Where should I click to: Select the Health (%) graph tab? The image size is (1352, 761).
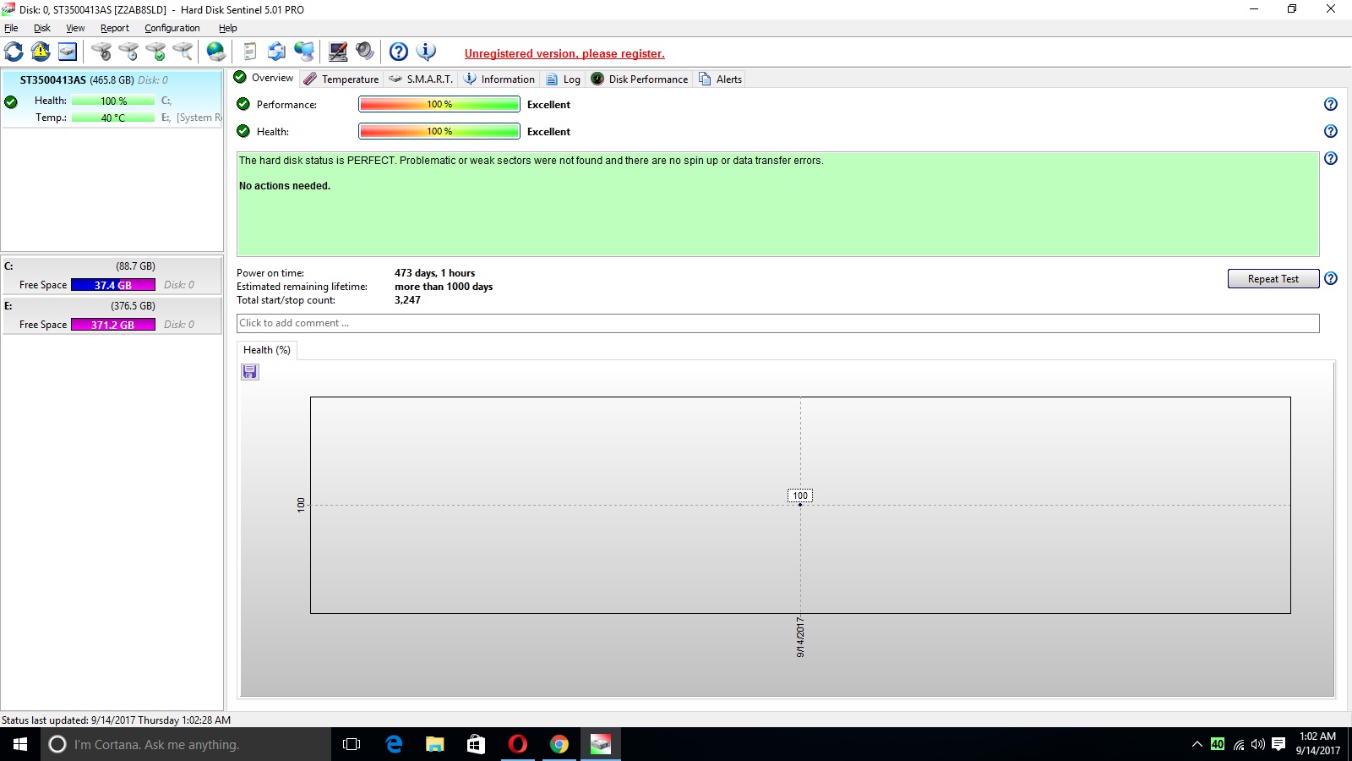click(x=267, y=350)
